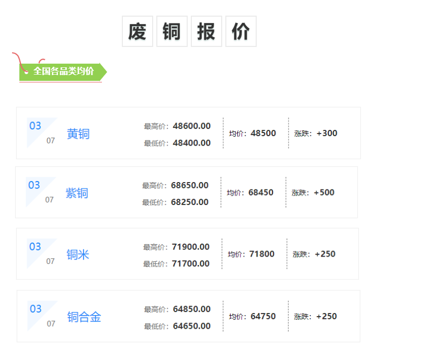This screenshot has height=349, width=435.
Task: Open the 黄铜 category link
Action: (x=78, y=134)
